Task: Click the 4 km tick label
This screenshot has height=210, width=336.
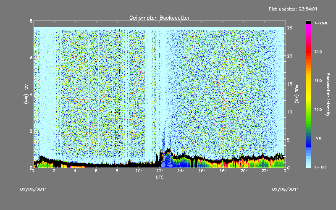Action: (31, 94)
